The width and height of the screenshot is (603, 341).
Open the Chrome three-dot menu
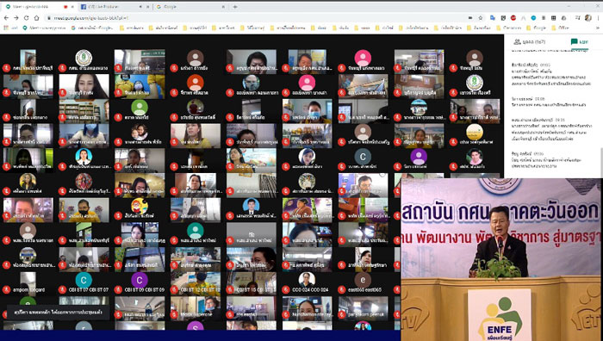598,18
